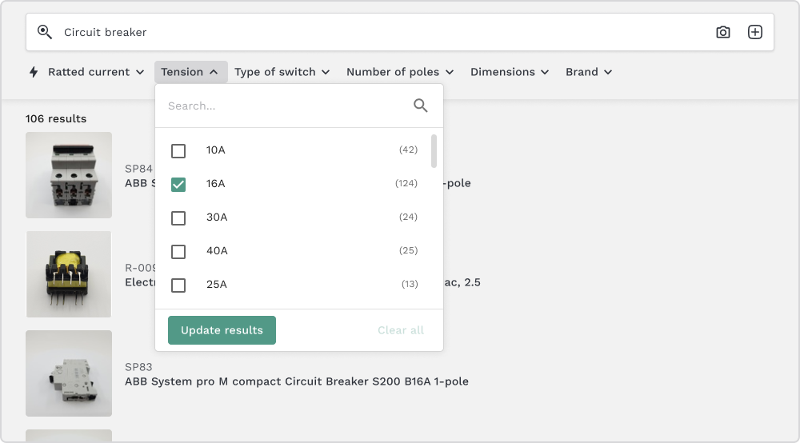Click the lightning bolt icon beside Ratted current
Image resolution: width=800 pixels, height=443 pixels.
point(34,72)
